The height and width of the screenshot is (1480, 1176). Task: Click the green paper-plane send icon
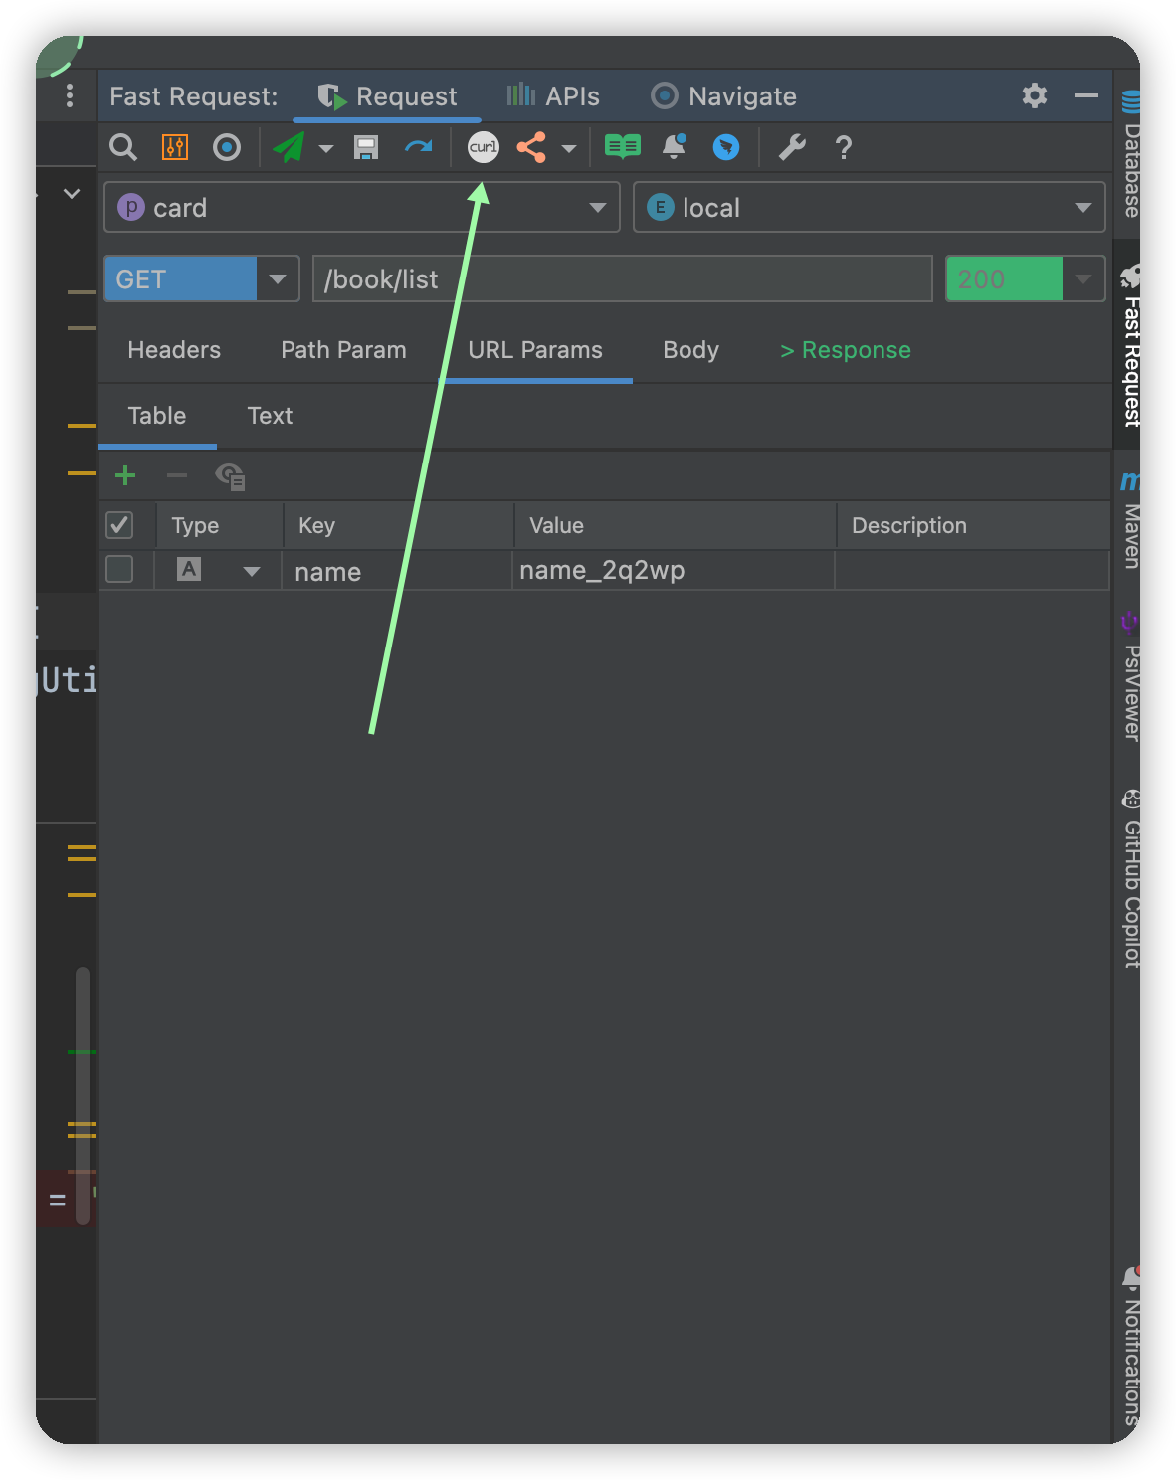click(289, 147)
